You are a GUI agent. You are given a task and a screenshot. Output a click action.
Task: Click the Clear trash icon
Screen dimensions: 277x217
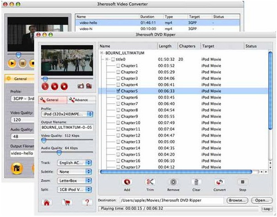(196, 182)
